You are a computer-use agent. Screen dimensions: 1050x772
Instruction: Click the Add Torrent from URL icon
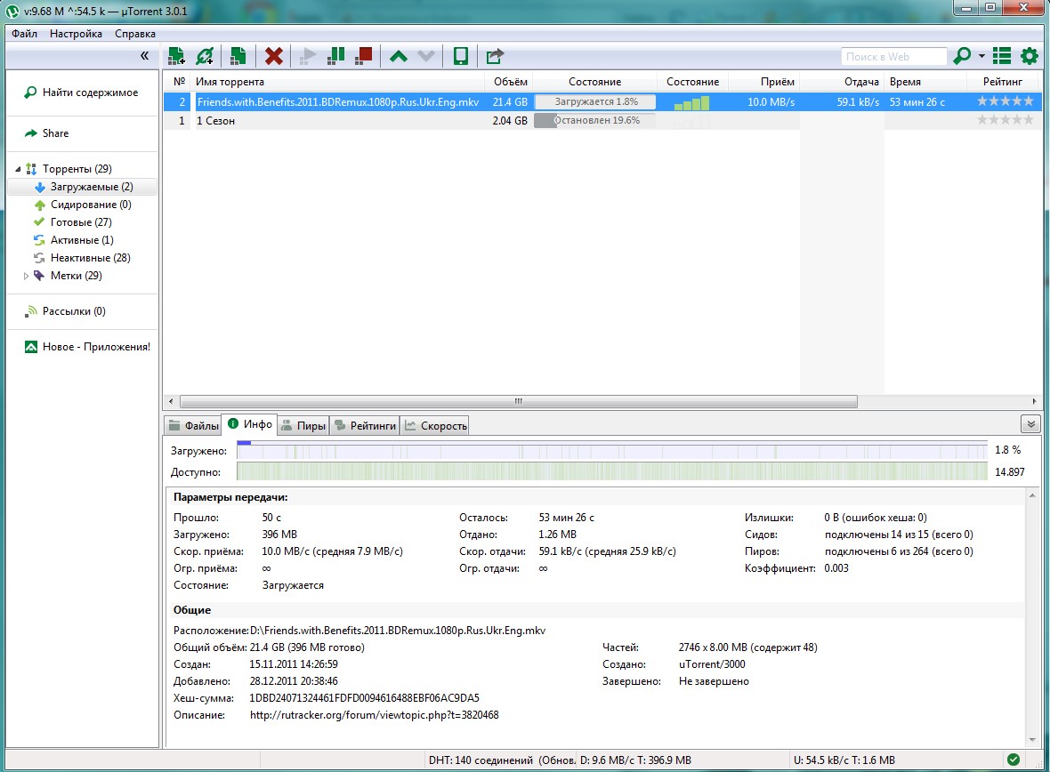point(205,56)
